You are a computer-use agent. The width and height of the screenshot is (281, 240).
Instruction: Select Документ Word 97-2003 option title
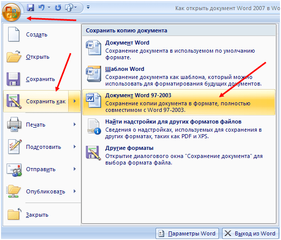(138, 95)
